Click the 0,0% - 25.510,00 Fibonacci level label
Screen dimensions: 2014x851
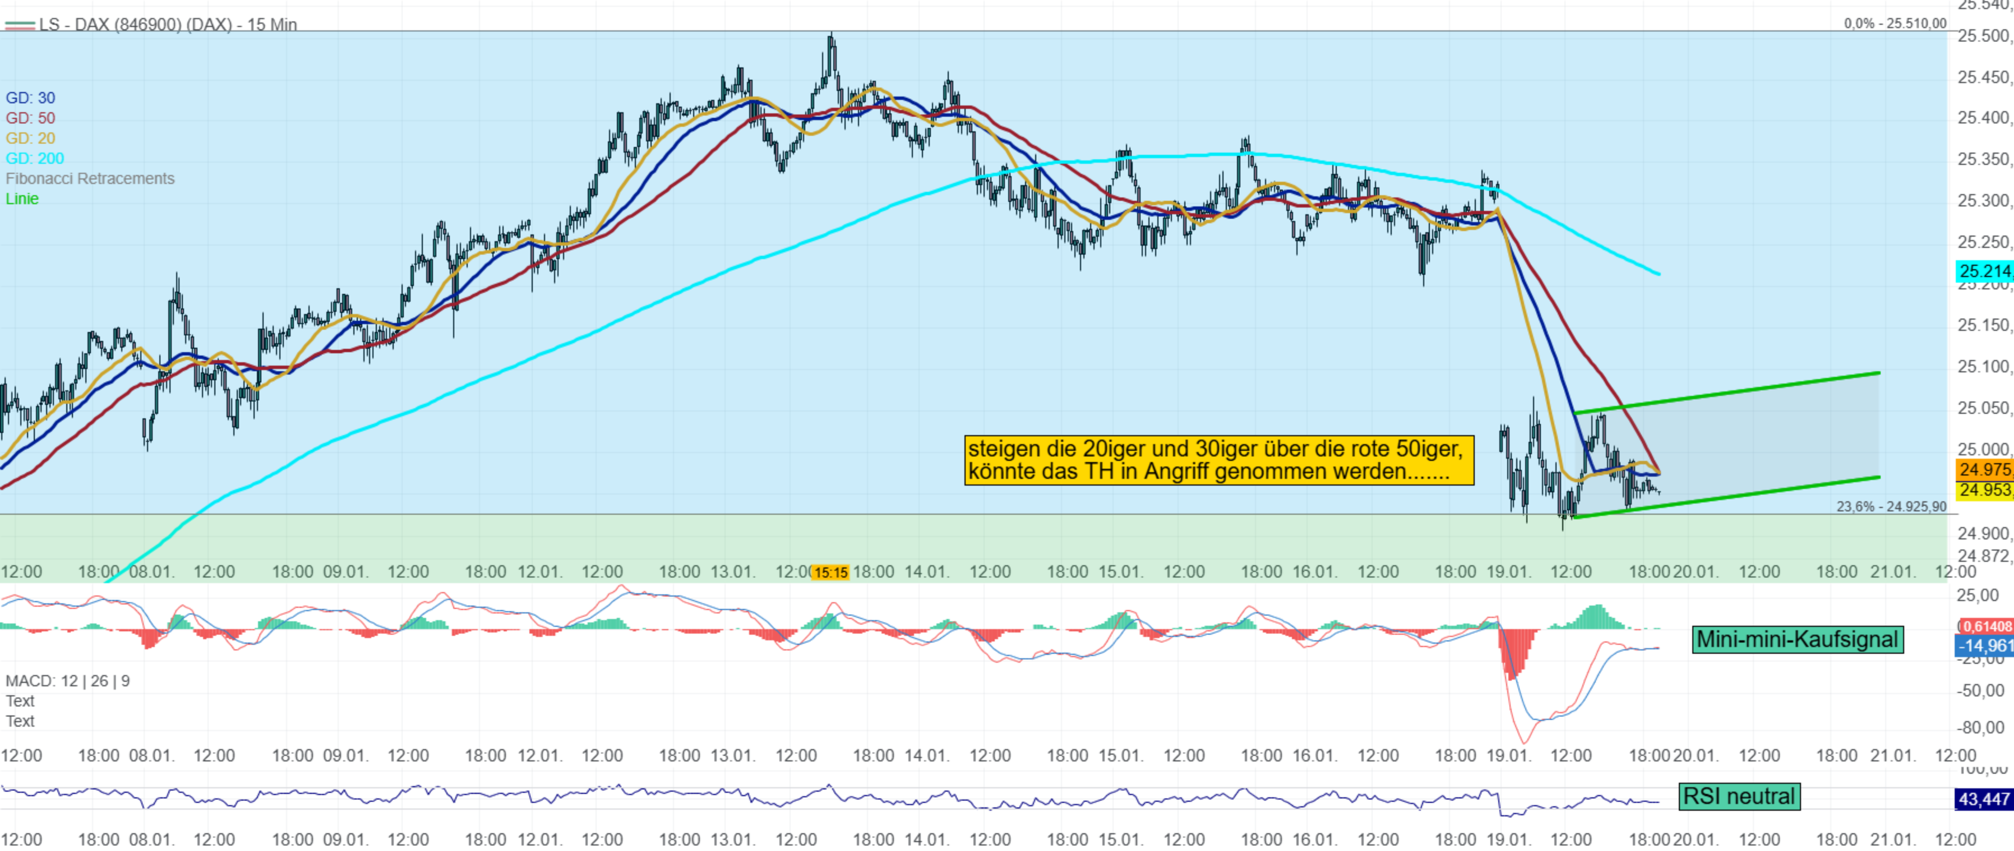[1895, 24]
